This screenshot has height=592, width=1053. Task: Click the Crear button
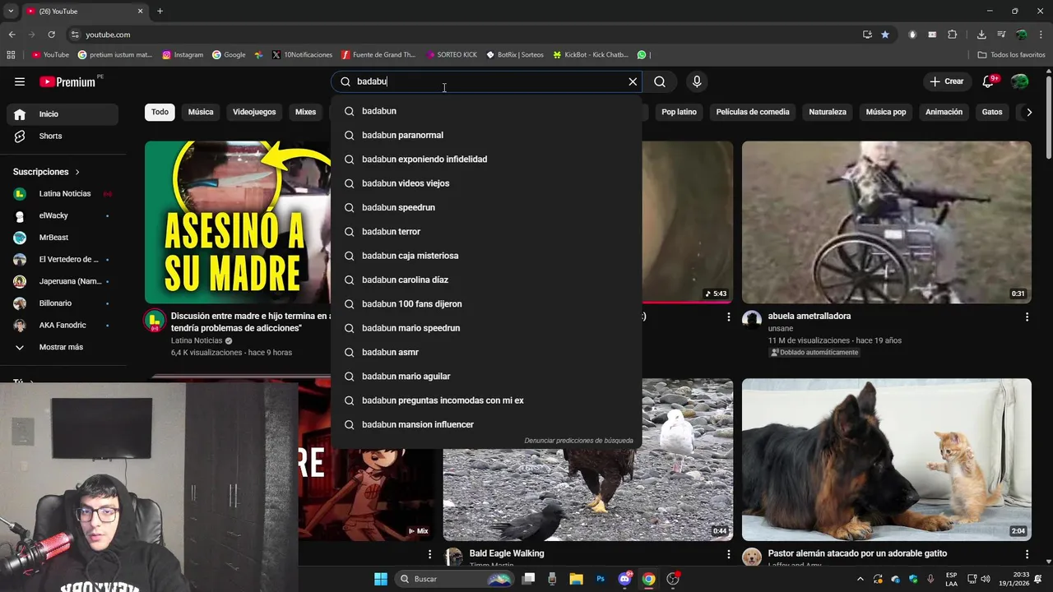pyautogui.click(x=947, y=81)
